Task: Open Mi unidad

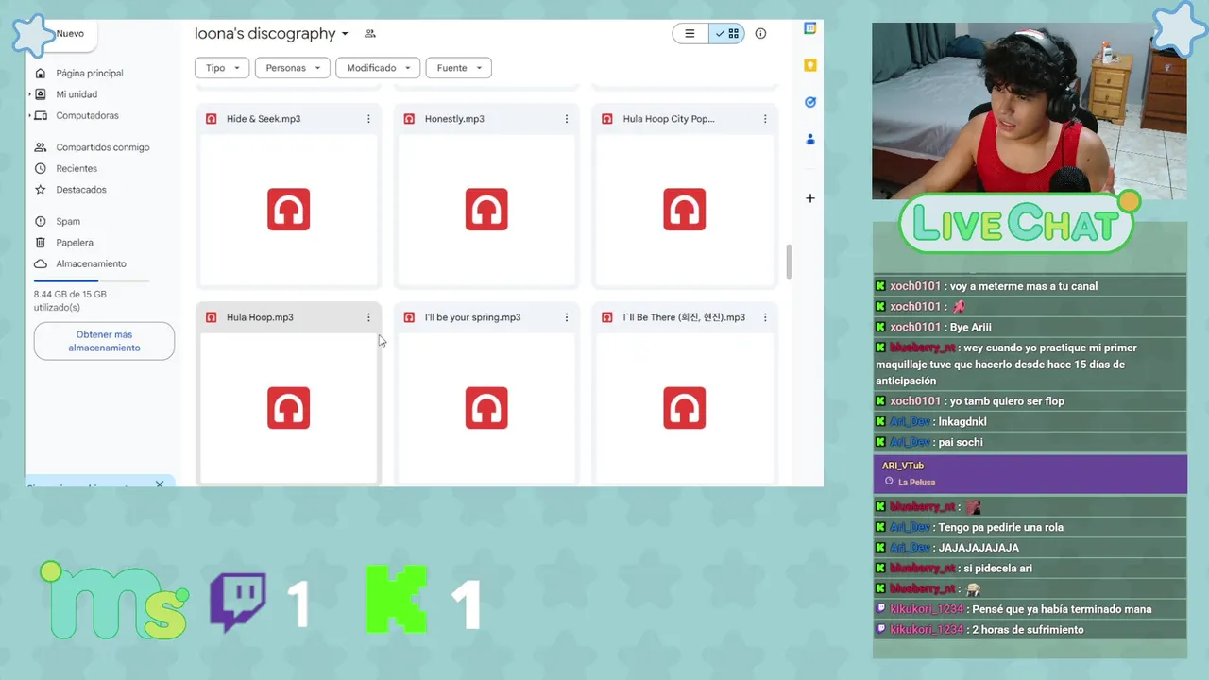Action: tap(77, 94)
